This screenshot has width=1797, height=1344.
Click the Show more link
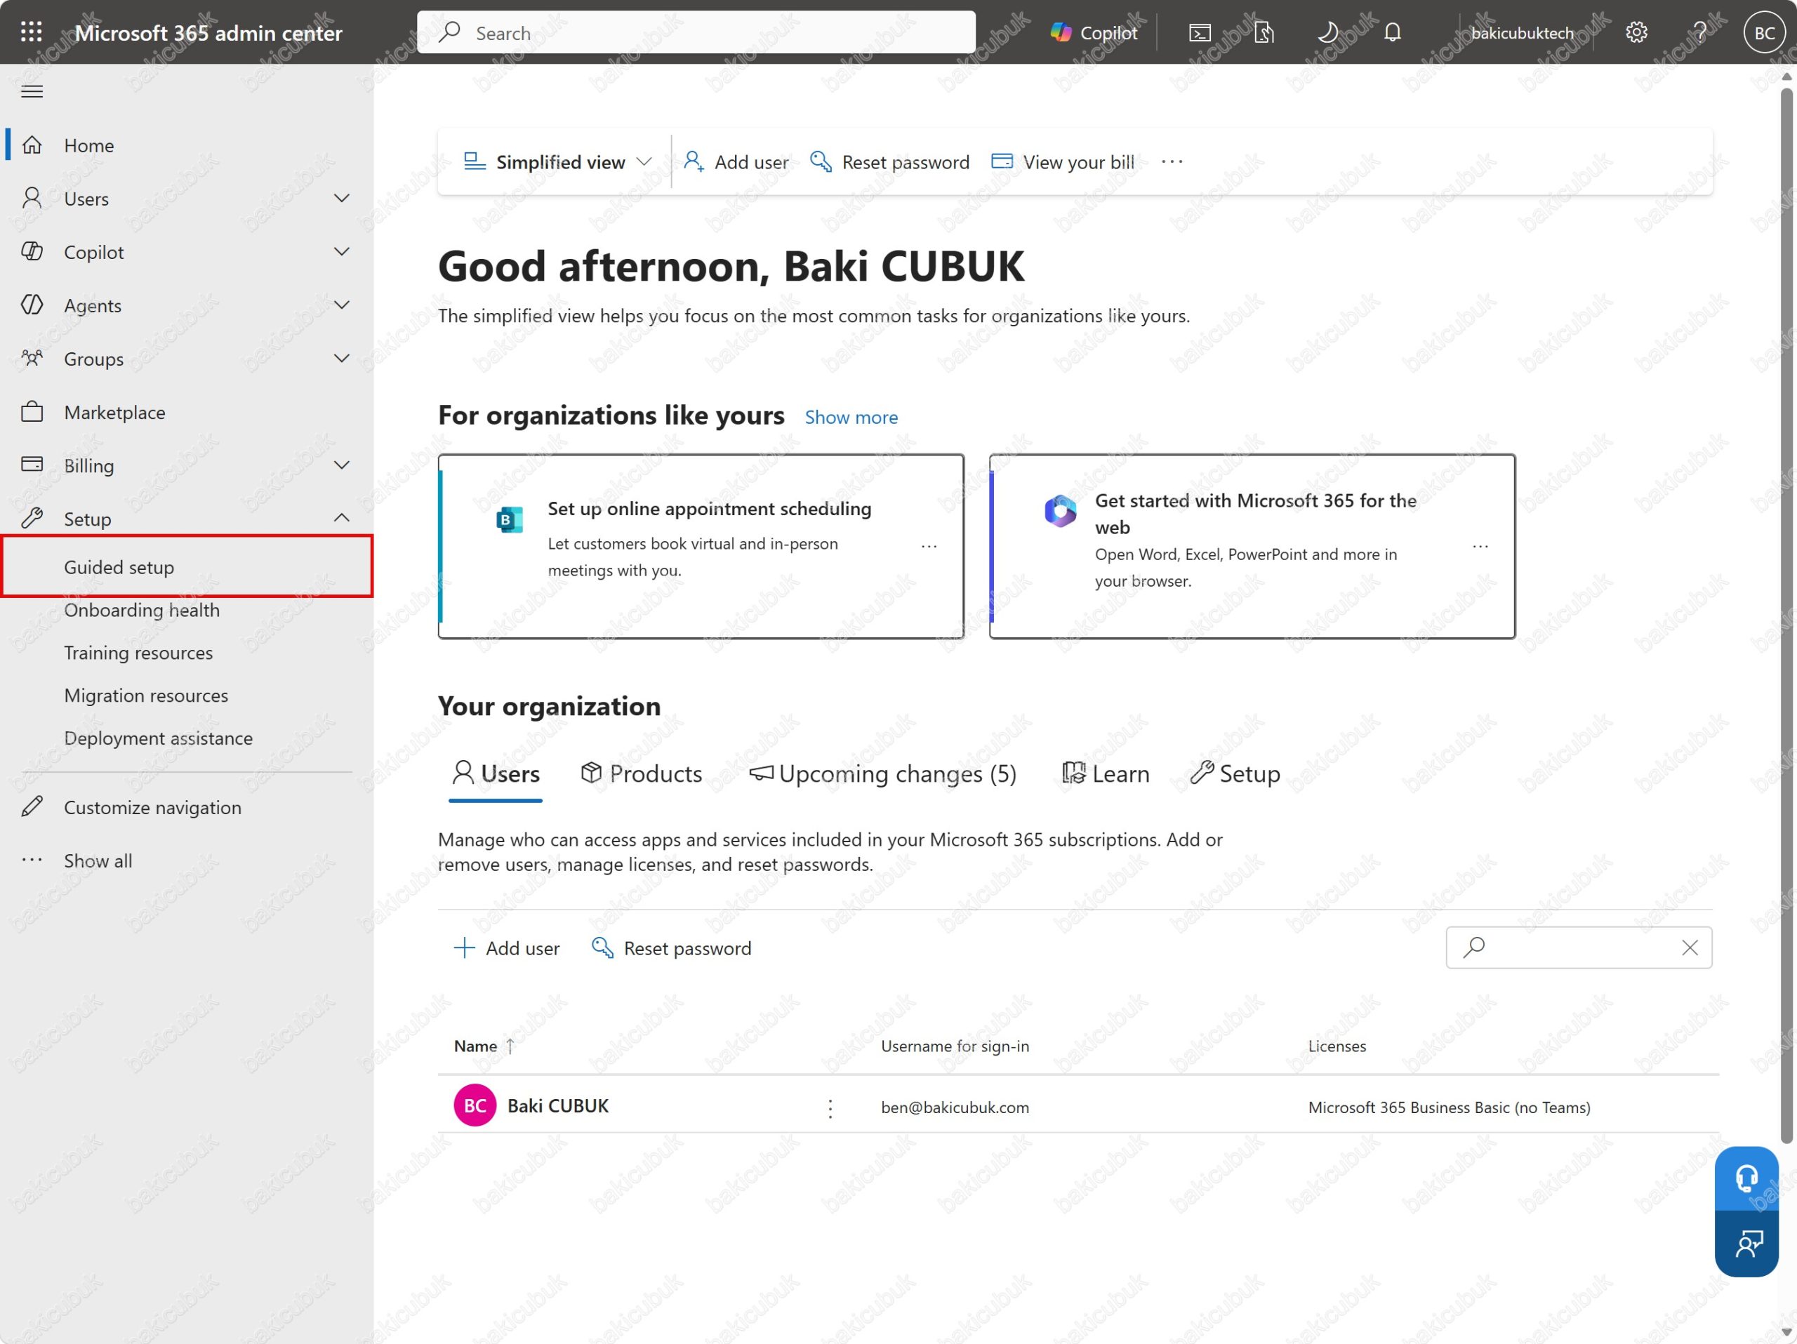[x=851, y=418]
